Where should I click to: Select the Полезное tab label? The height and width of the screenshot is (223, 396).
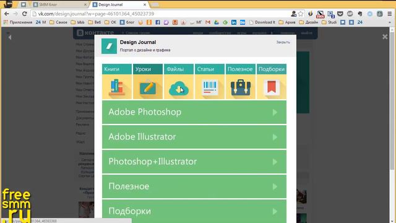(x=240, y=69)
